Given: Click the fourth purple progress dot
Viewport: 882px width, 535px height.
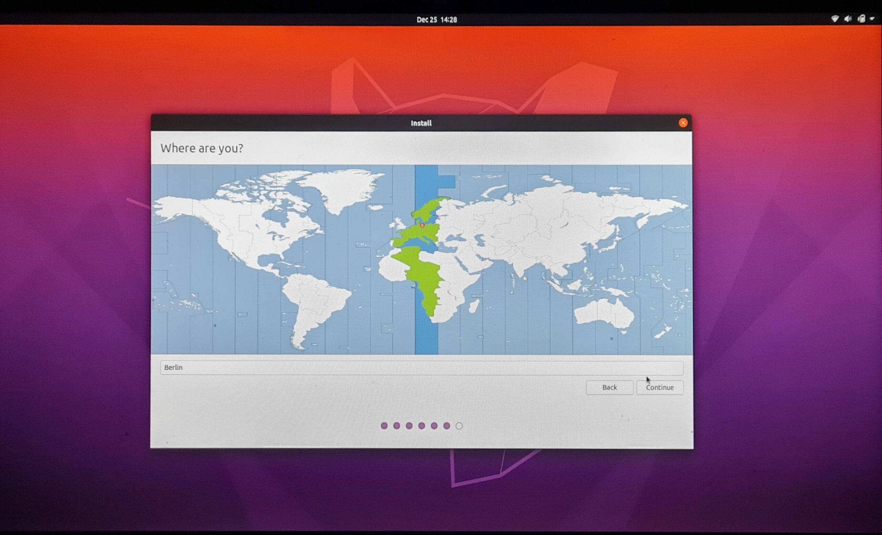Looking at the screenshot, I should pos(422,425).
